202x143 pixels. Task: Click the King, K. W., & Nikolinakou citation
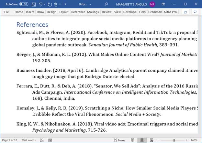[107, 124]
